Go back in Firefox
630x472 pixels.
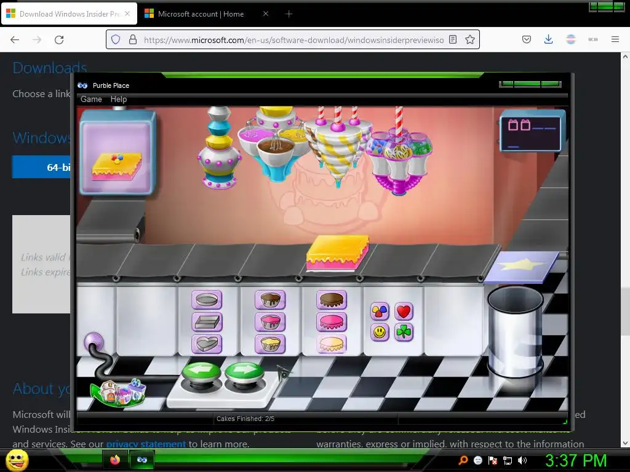point(15,40)
